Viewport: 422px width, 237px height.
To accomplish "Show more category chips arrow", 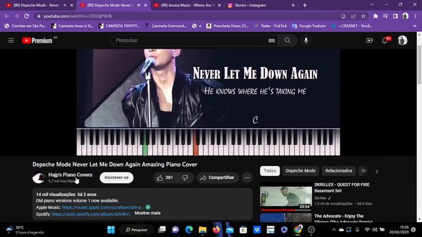I will tap(377, 171).
